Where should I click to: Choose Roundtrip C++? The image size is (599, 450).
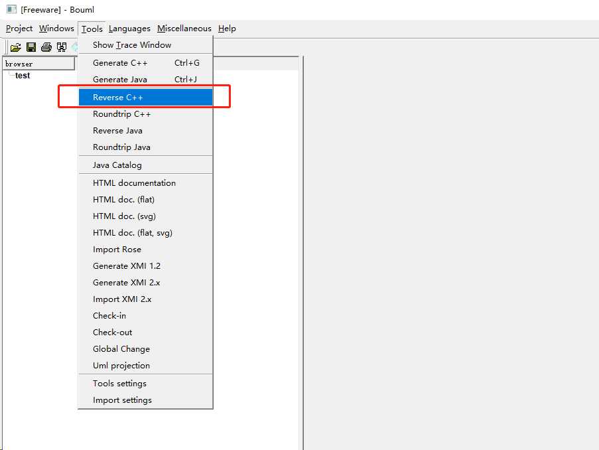click(145, 114)
